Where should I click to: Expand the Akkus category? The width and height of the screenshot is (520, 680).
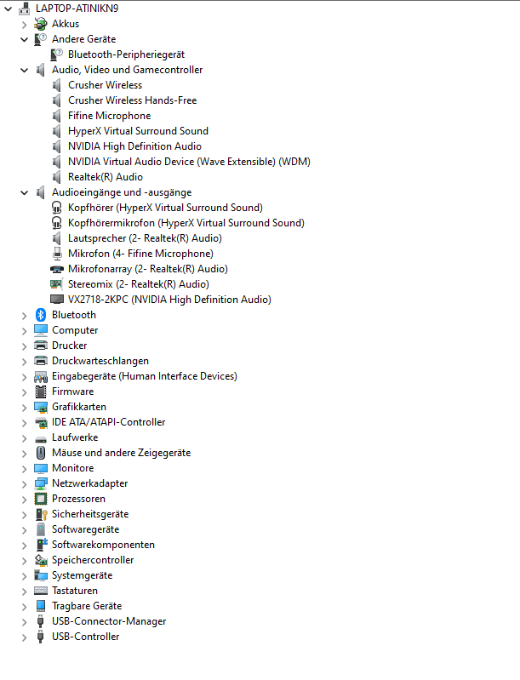25,25
